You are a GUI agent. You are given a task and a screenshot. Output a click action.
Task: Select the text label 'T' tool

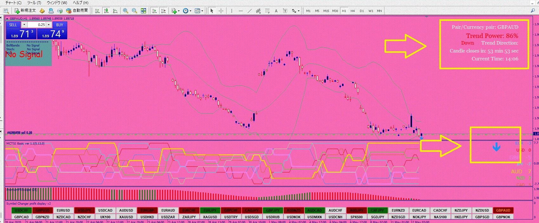285,11
